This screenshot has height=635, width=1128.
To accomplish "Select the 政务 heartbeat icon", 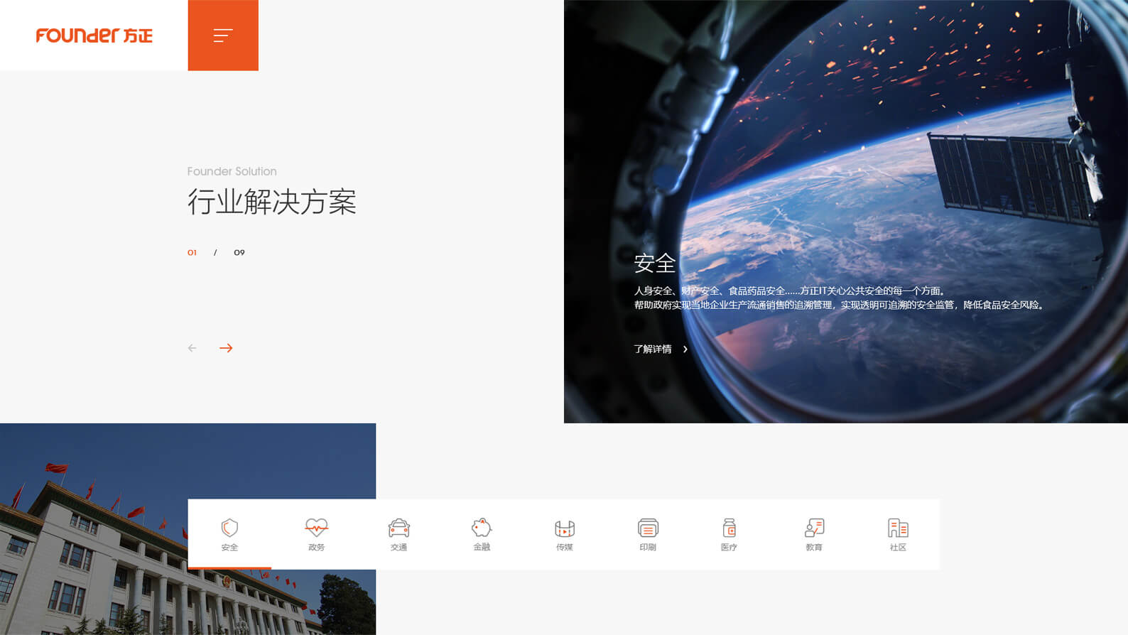I will [x=316, y=528].
